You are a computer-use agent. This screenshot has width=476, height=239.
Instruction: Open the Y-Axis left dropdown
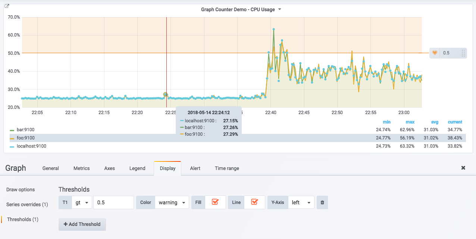point(301,202)
